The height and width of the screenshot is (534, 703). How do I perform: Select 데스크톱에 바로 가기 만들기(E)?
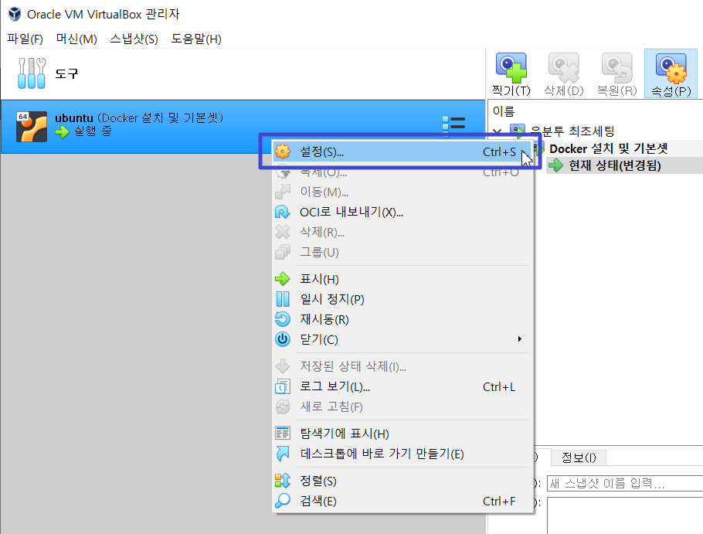[x=402, y=454]
